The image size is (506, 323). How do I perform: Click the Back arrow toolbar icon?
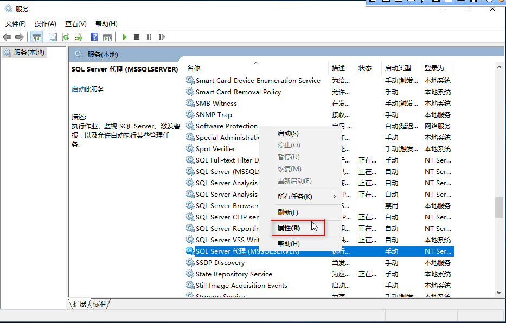click(x=7, y=37)
